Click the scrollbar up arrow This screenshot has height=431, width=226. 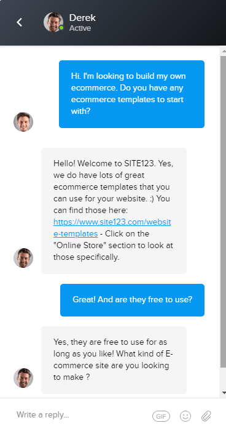point(224,51)
